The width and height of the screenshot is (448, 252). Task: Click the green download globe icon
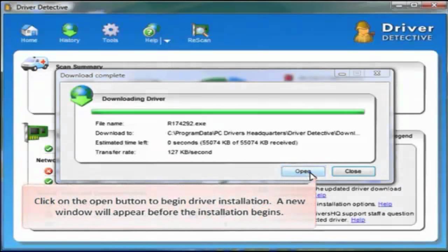click(82, 96)
